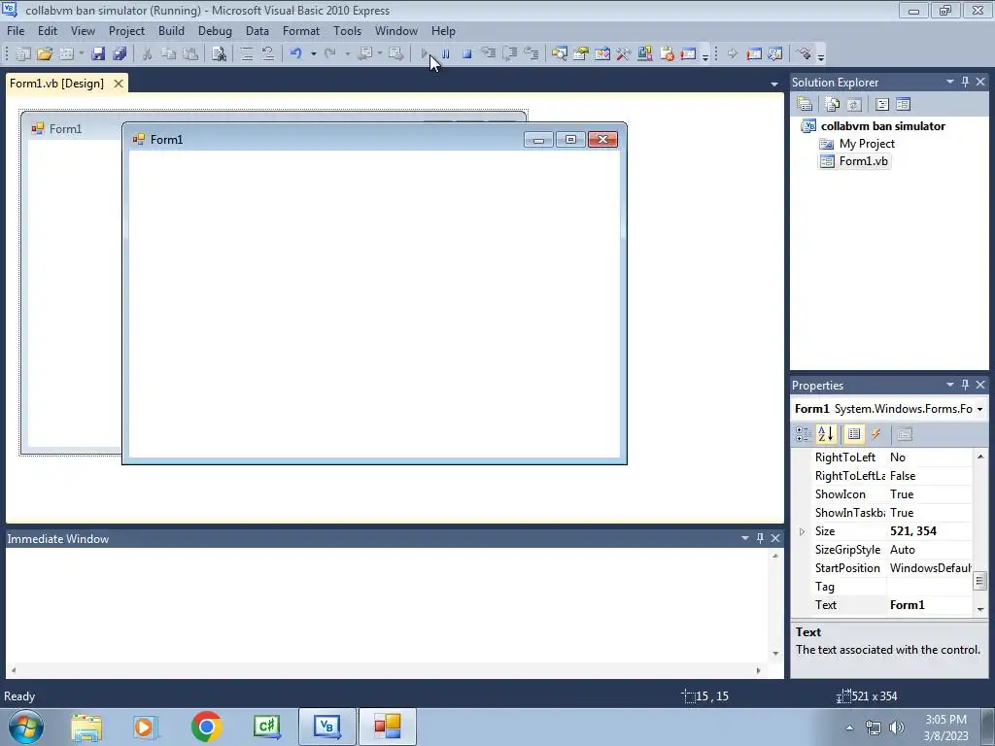The width and height of the screenshot is (995, 746).
Task: Click the View Designer icon in Solution Explorer
Action: coord(903,104)
